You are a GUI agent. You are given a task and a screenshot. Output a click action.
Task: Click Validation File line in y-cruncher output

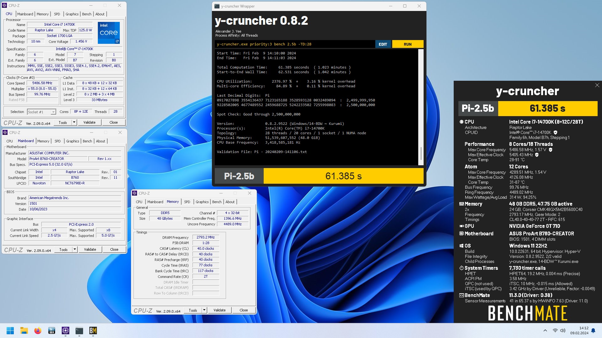[x=262, y=152]
